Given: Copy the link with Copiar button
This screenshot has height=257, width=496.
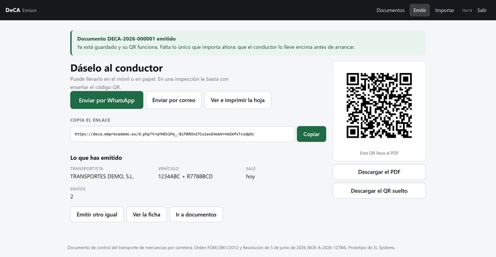Looking at the screenshot, I should pos(311,134).
